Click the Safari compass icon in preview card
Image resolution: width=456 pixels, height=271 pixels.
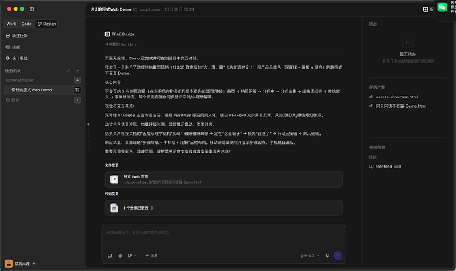(x=114, y=179)
